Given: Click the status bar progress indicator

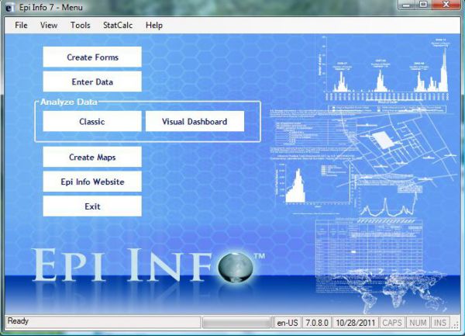Looking at the screenshot, I should tap(236, 322).
